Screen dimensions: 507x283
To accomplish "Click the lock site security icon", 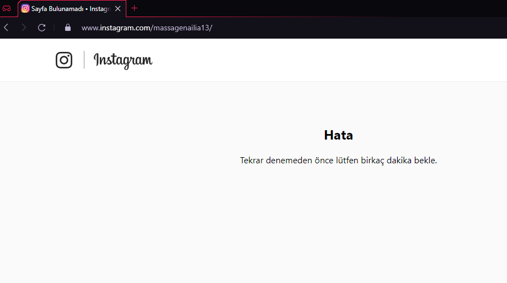I will 67,28.
